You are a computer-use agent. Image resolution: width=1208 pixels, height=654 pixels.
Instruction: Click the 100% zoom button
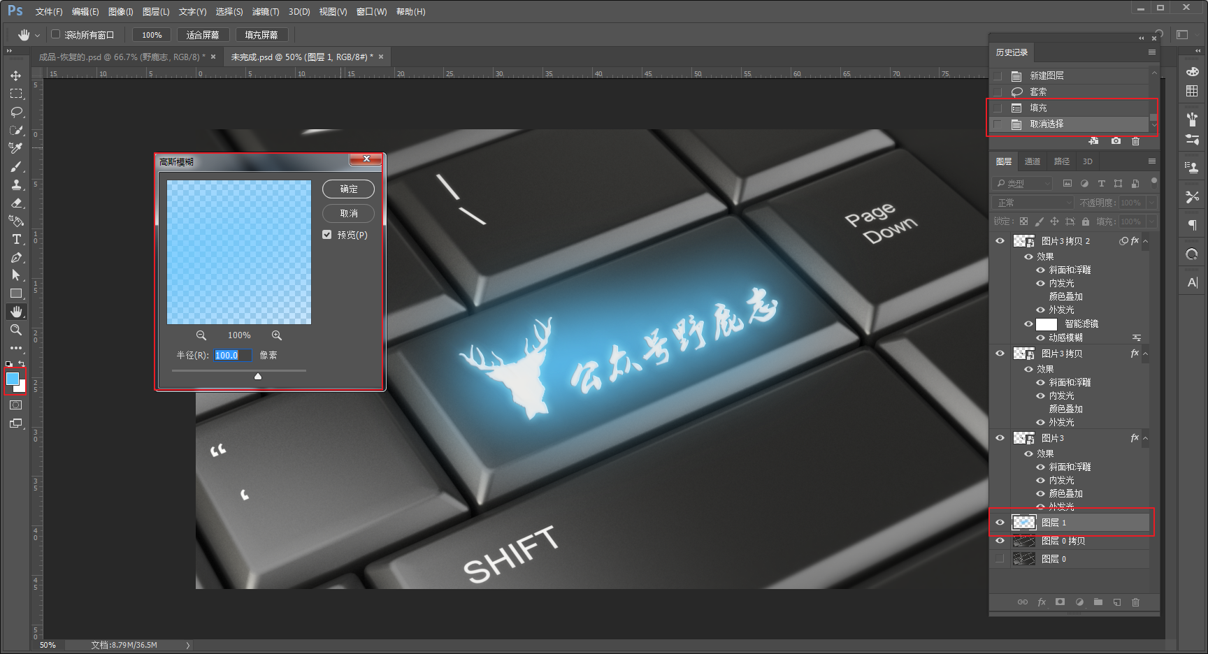152,35
